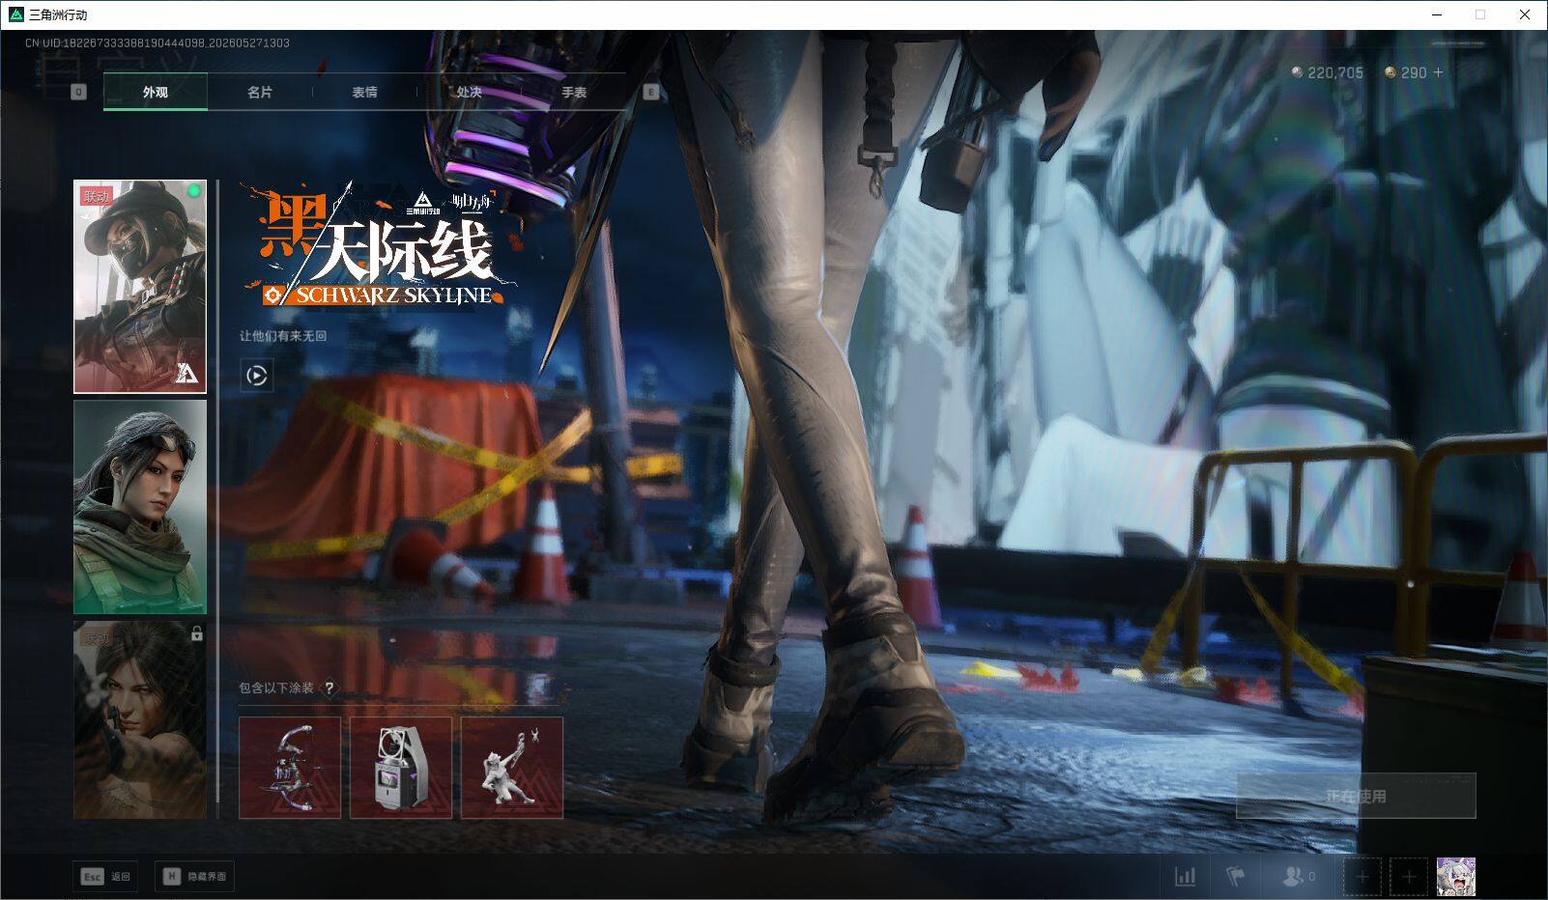
Task: Open the help icon beside 包含以下涂装
Action: coord(329,688)
